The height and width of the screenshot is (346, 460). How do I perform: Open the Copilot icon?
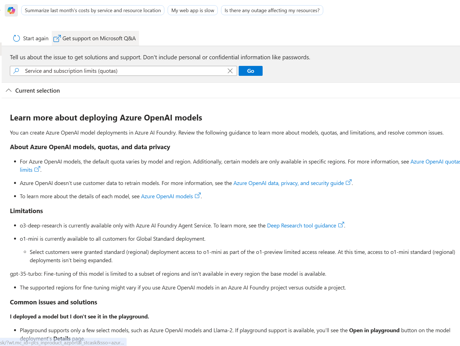point(11,10)
